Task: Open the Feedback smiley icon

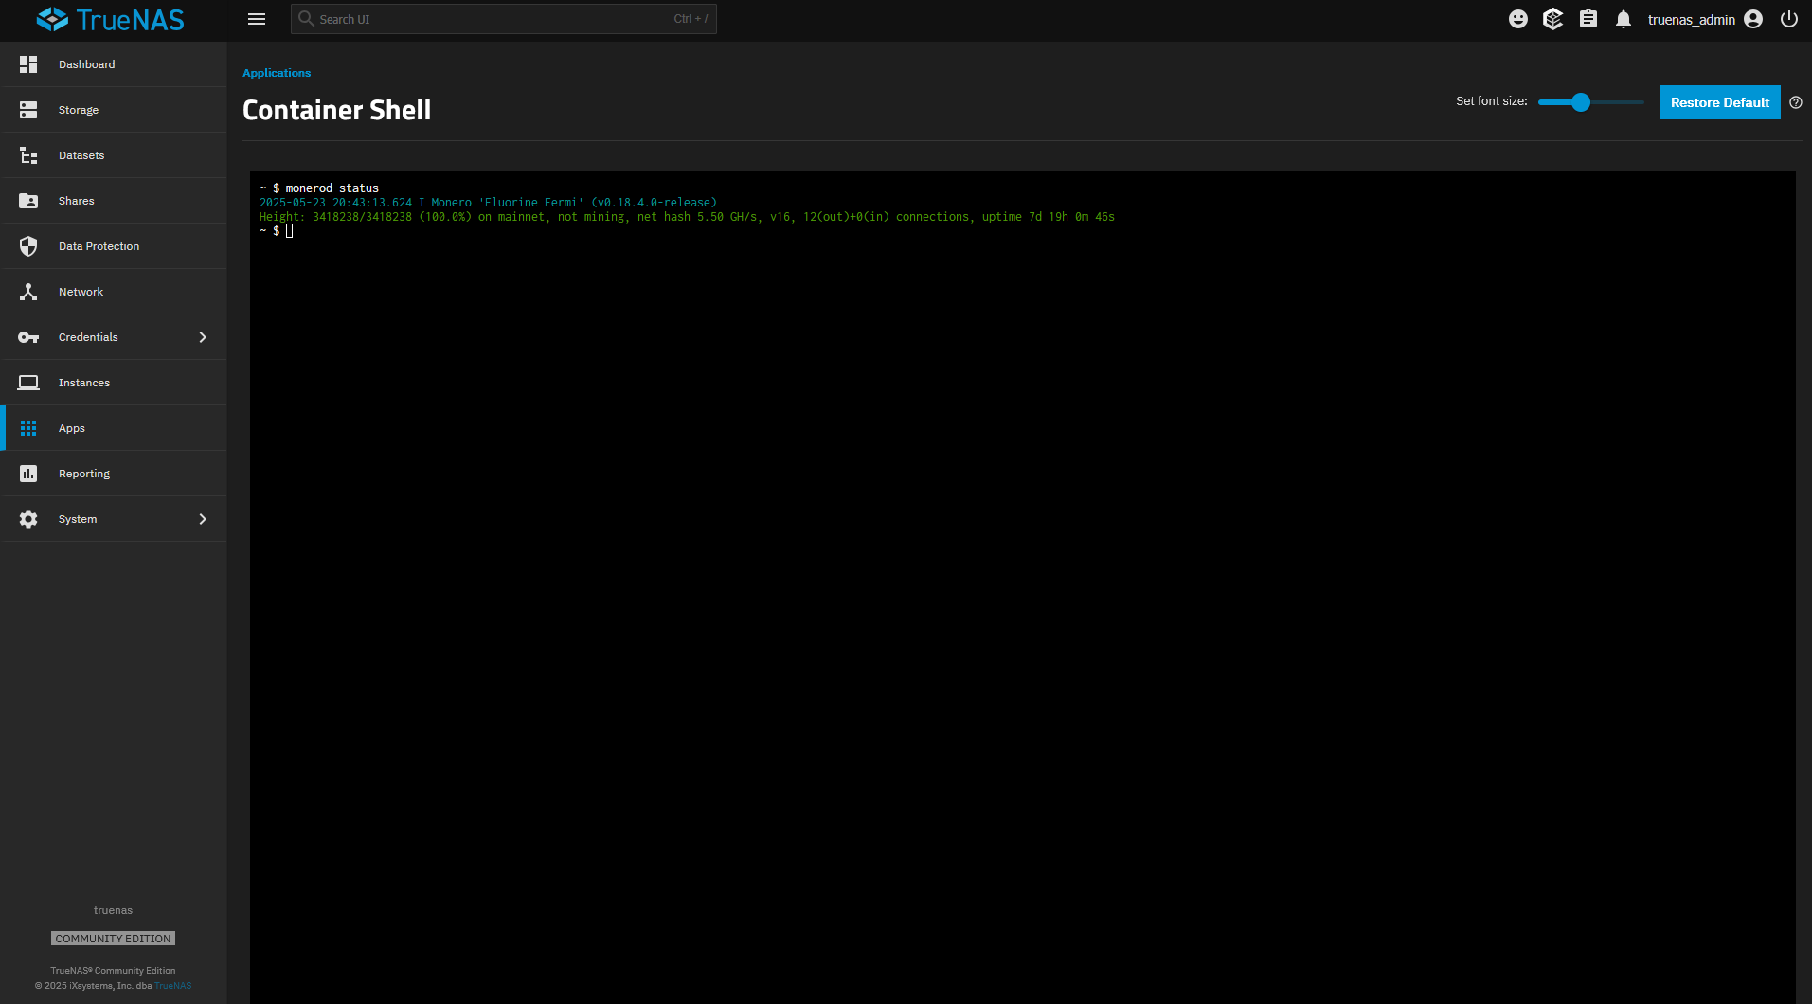Action: coord(1517,18)
